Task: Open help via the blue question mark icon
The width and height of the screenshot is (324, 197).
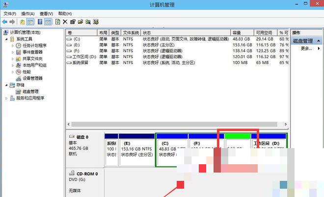Action: coord(40,22)
